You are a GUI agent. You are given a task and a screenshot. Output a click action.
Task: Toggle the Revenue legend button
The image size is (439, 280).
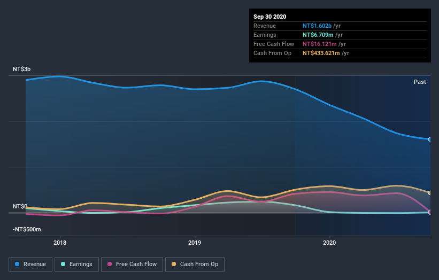pyautogui.click(x=30, y=265)
